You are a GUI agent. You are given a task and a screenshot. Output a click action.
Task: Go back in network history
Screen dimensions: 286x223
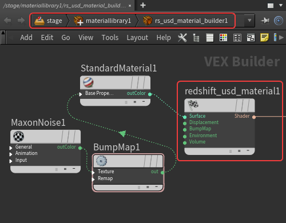point(7,20)
